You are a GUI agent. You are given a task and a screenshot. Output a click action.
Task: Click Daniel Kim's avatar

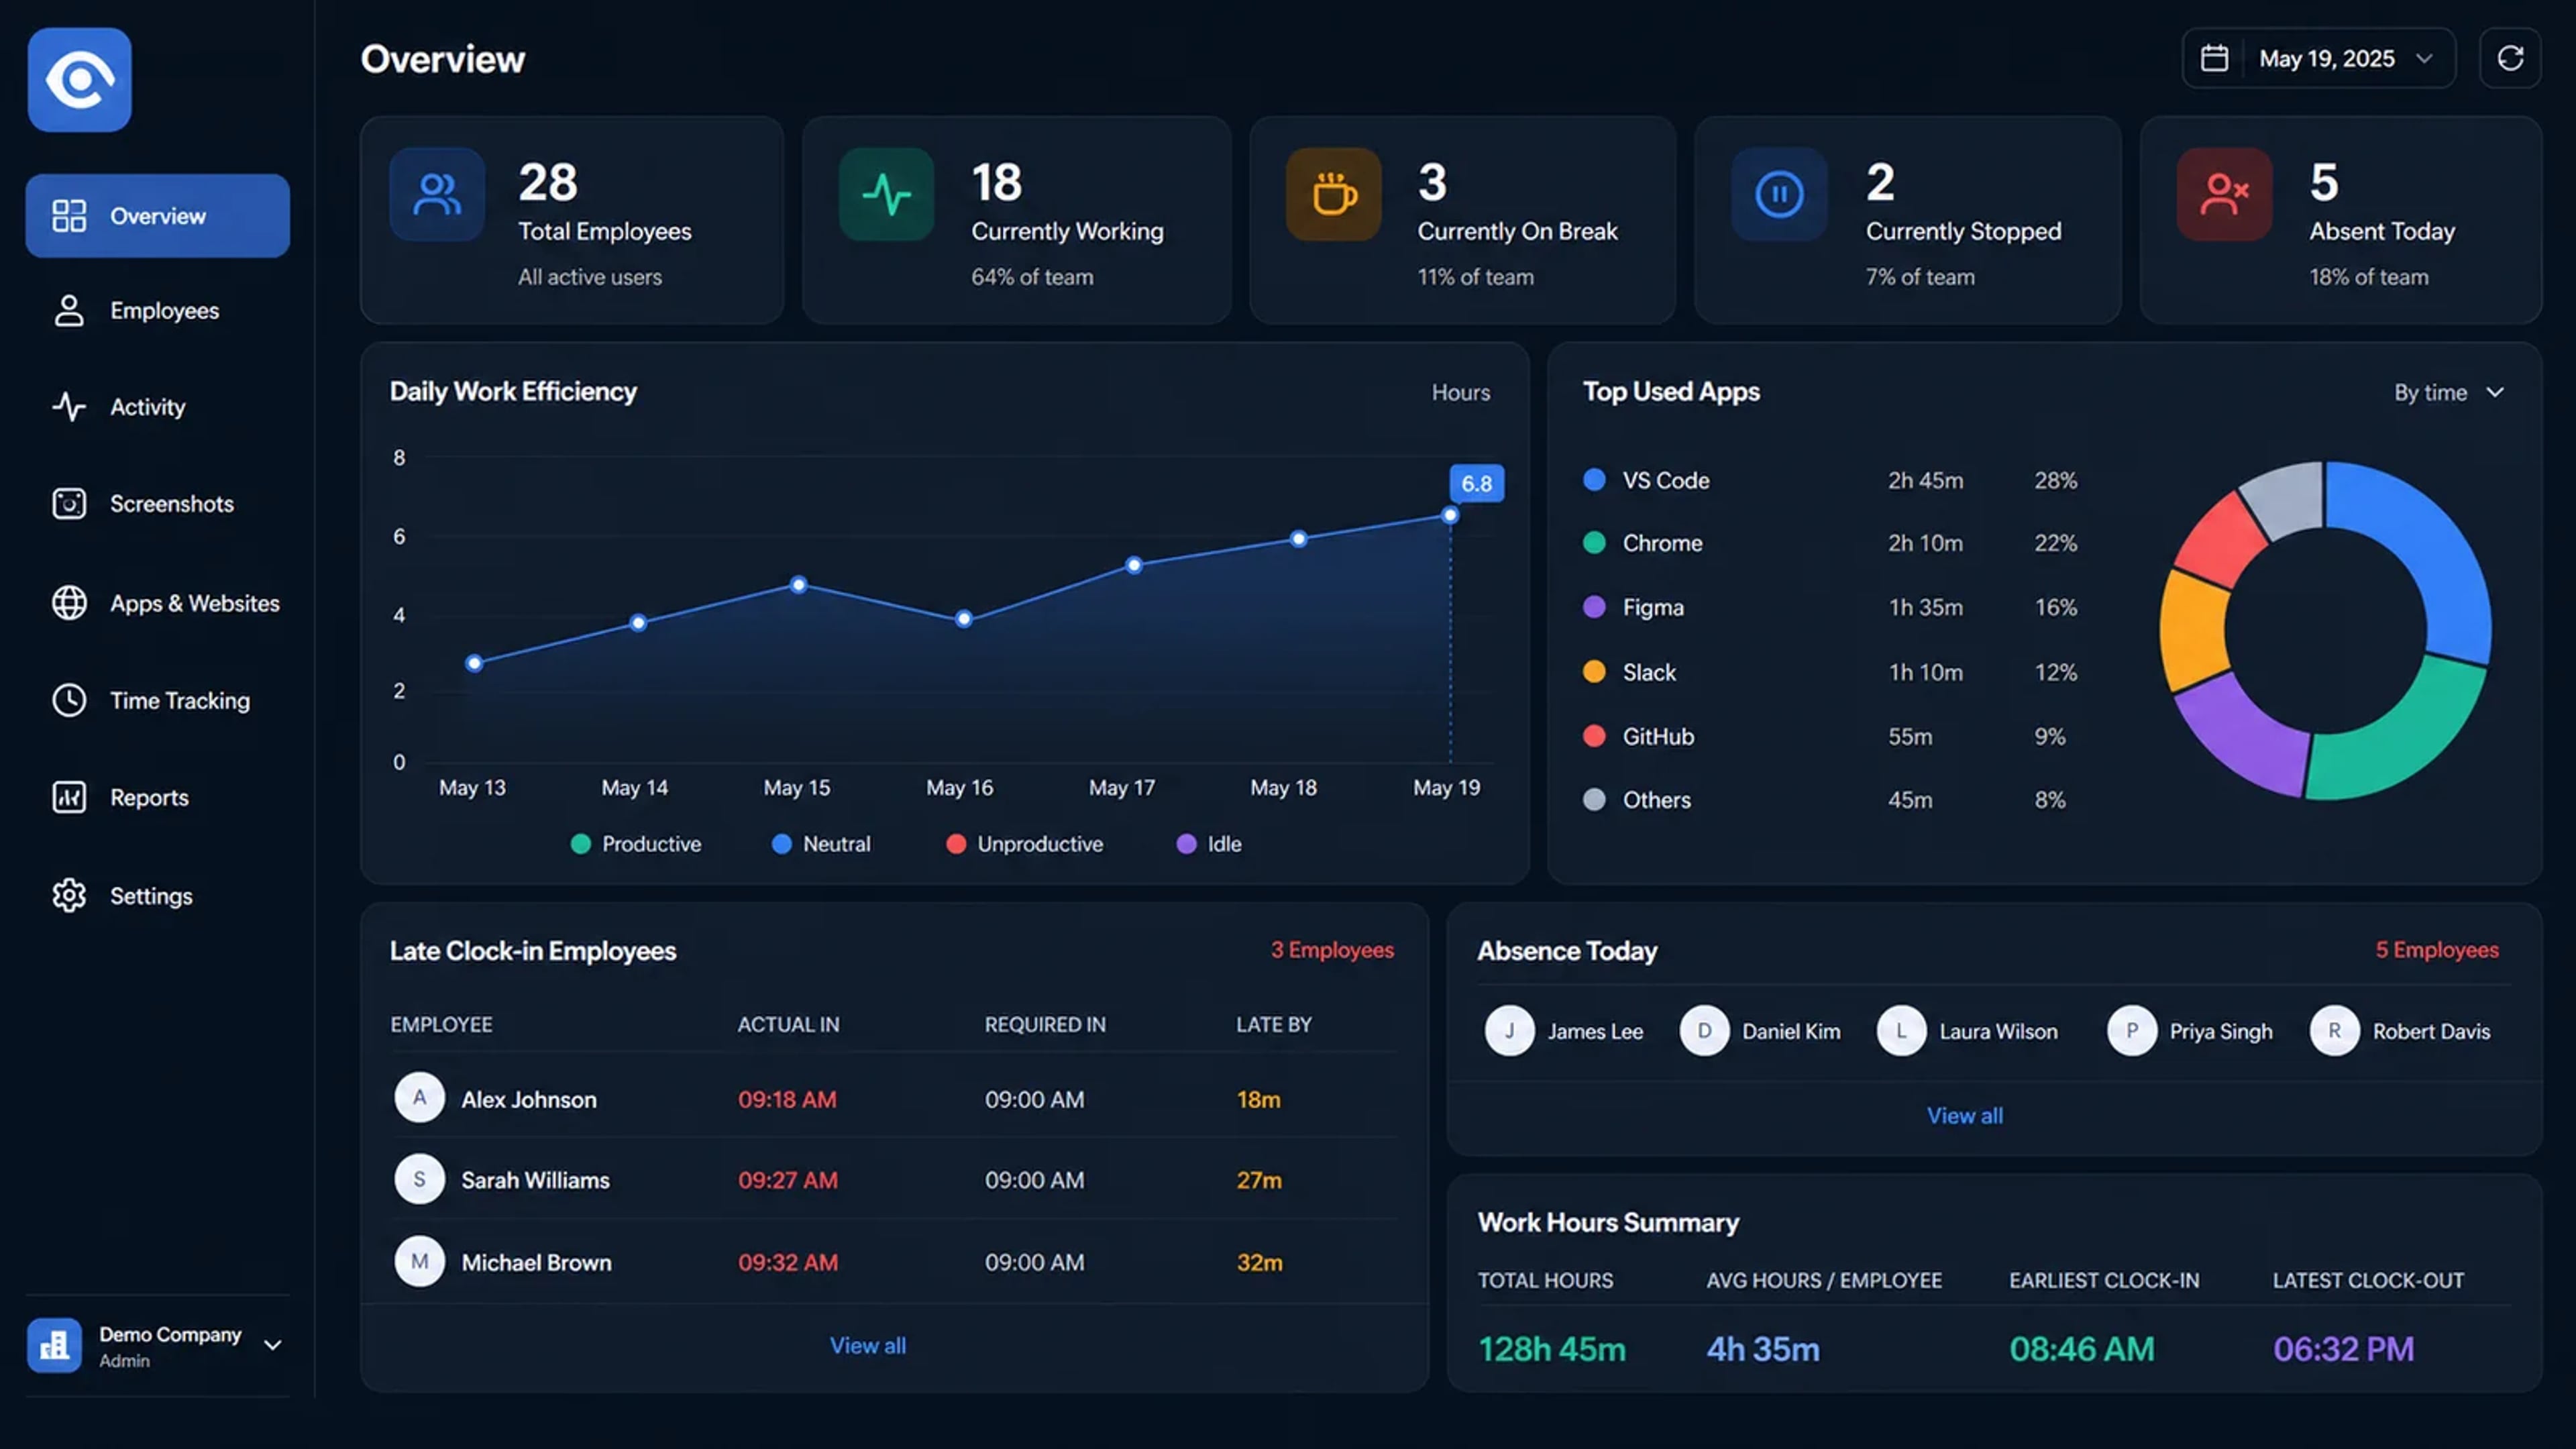[x=1704, y=1031]
